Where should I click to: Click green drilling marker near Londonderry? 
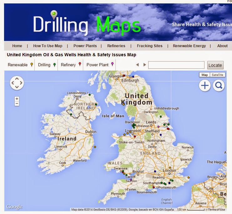click(89, 95)
